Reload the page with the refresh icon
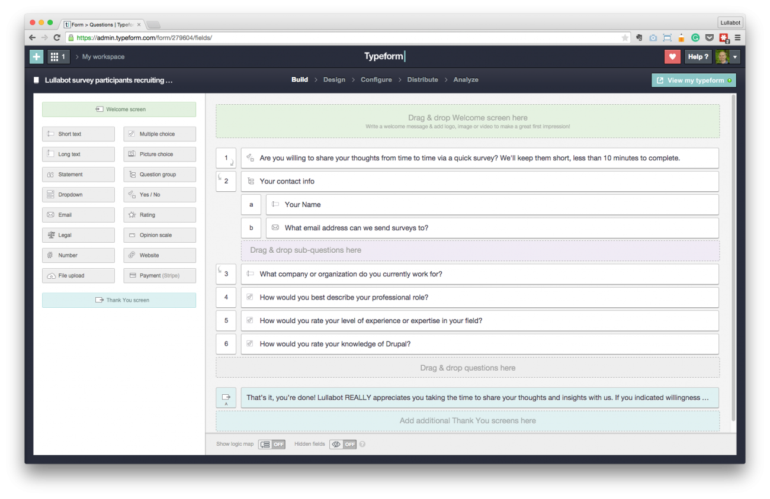This screenshot has width=770, height=499. pos(57,37)
